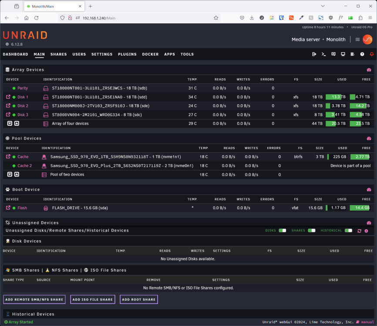This screenshot has width=377, height=326.
Task: Expand the pool devices down arrow
Action: tap(10, 174)
